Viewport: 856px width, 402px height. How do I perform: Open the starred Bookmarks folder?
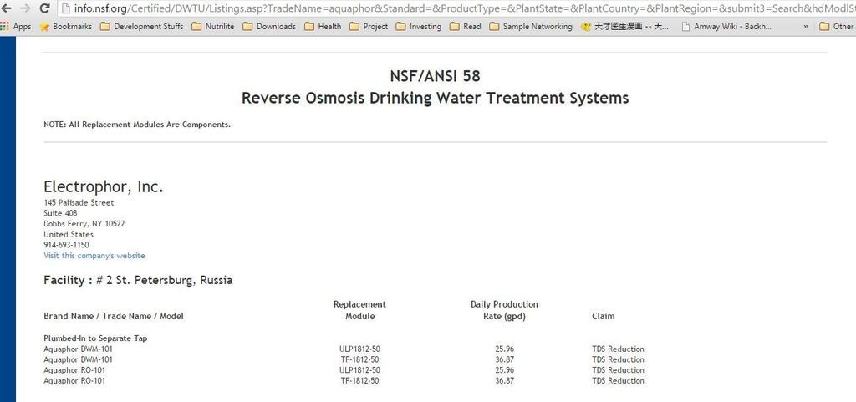69,26
